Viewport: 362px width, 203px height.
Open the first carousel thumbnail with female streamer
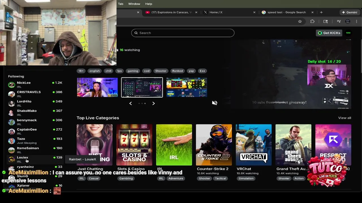(97, 87)
